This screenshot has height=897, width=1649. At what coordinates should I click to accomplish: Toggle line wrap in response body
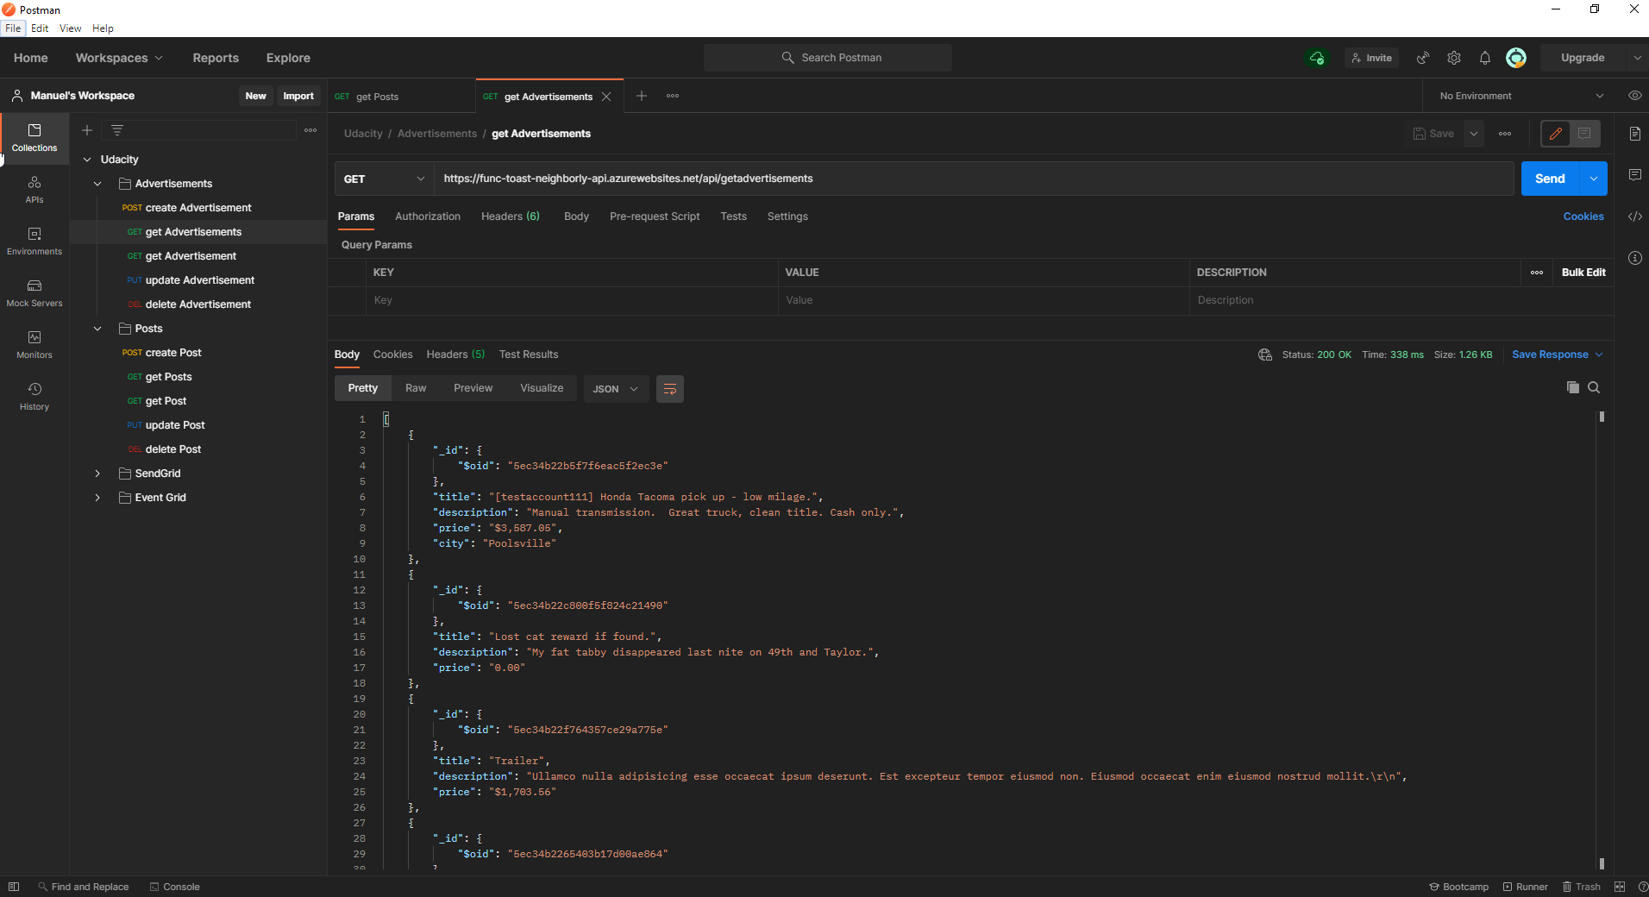point(670,389)
